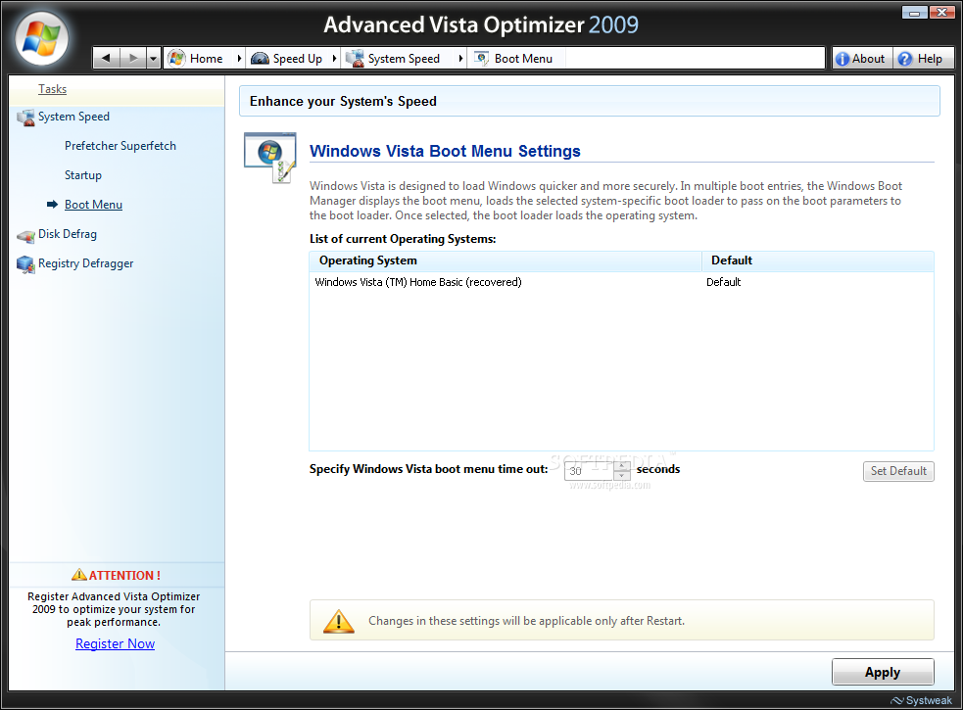
Task: Click the Home breadcrumb icon
Action: pyautogui.click(x=177, y=59)
